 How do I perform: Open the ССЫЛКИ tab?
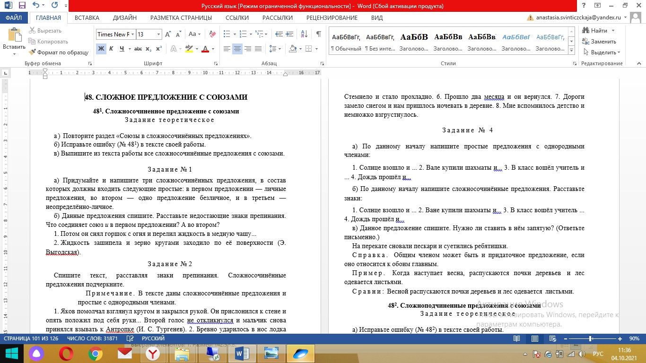[x=237, y=18]
